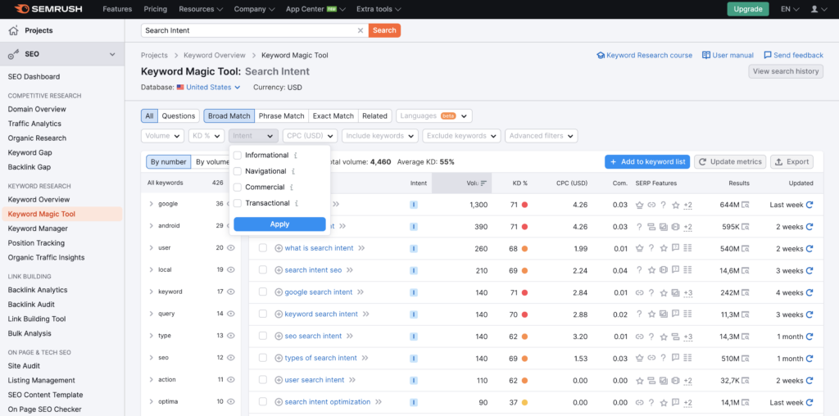Open the CPC (USD) filter dropdown

click(x=311, y=136)
